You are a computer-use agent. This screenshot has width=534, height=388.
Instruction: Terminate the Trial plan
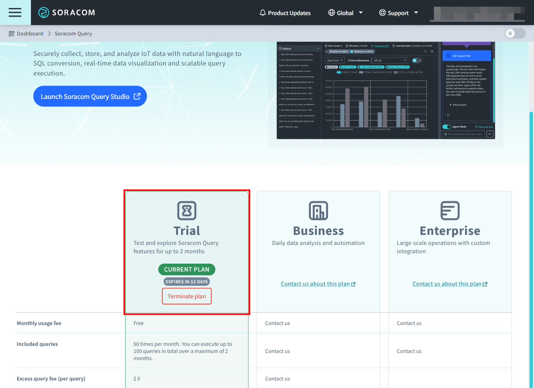tap(186, 296)
